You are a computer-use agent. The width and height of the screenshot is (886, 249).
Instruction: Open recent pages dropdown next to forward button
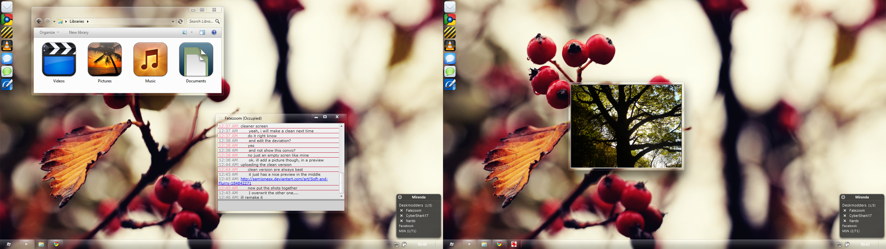click(54, 22)
